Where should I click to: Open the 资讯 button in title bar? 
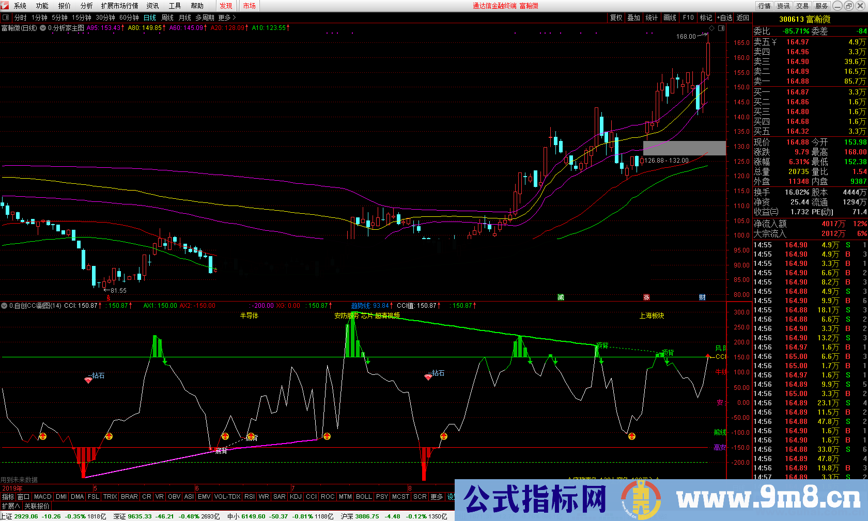coord(783,6)
